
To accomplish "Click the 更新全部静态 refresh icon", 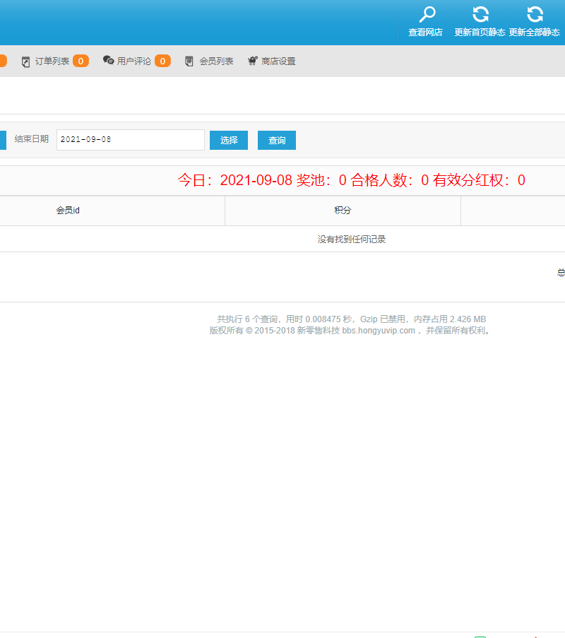I will tap(535, 15).
